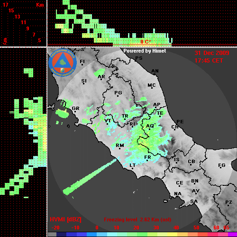Click the AN city label on coast

click(x=155, y=71)
